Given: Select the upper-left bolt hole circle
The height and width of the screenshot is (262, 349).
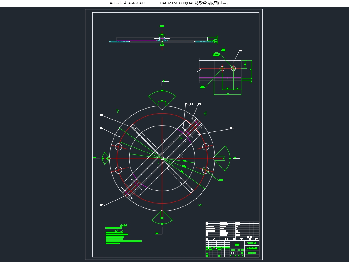Looking at the screenshot, I should (x=119, y=147).
